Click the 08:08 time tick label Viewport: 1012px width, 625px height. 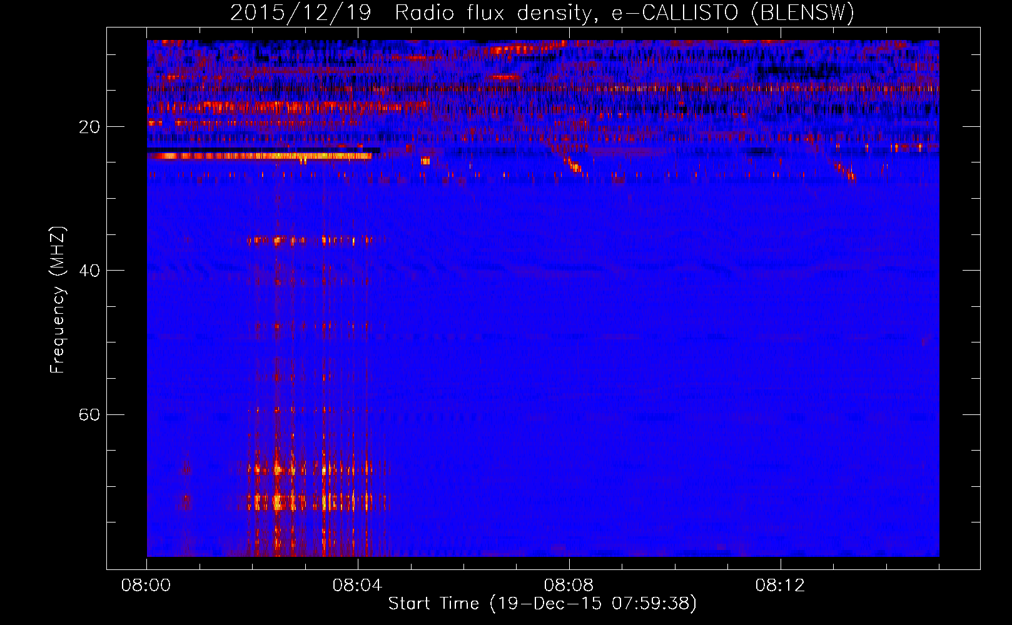[569, 586]
